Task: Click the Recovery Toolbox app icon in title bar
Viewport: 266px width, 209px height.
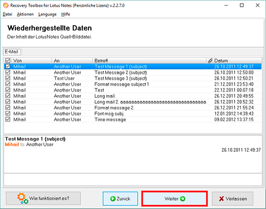Action: [x=6, y=5]
